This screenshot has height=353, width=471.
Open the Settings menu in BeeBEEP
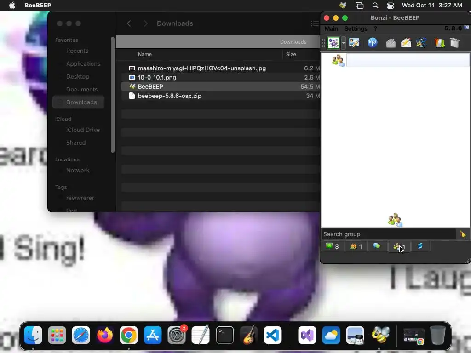point(356,29)
